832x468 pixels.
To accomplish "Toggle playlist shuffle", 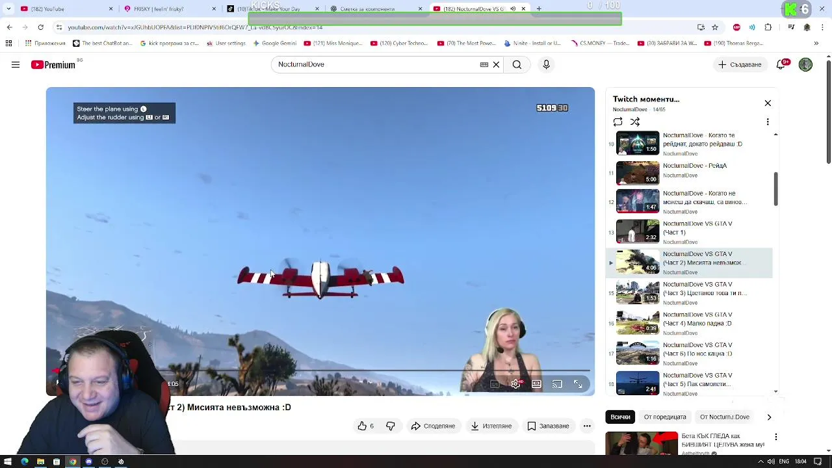I will point(635,122).
